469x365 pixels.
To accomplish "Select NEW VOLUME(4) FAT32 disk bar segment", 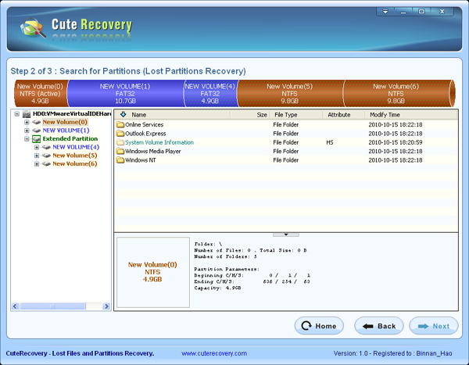I will [210, 93].
